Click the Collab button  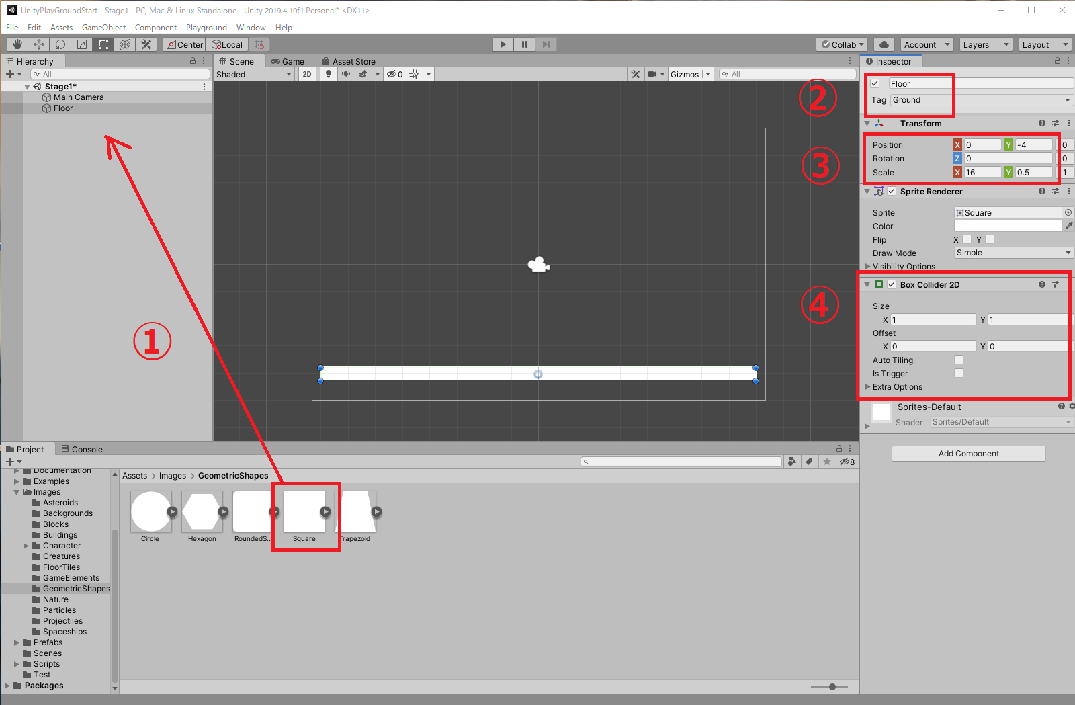tap(843, 44)
